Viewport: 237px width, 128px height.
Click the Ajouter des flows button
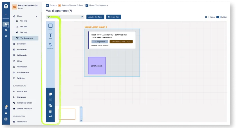pyautogui.click(x=95, y=17)
